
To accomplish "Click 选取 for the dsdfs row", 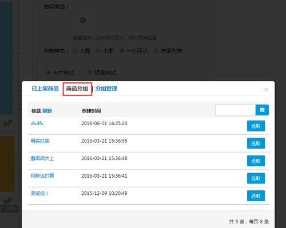I will point(256,126).
